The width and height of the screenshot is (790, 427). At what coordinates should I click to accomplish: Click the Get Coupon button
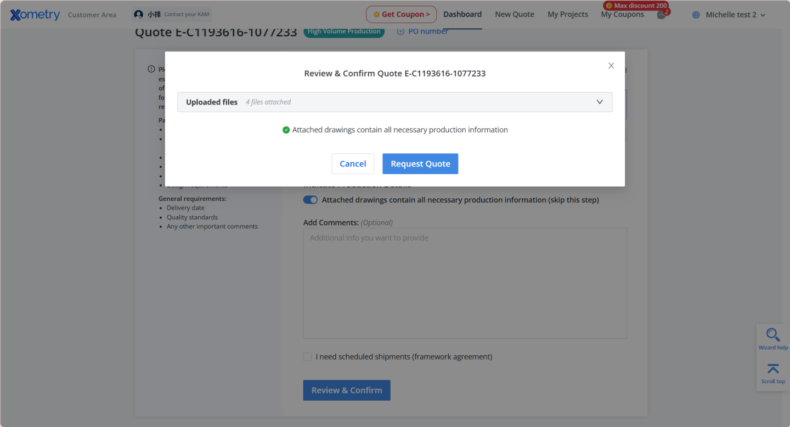point(401,14)
